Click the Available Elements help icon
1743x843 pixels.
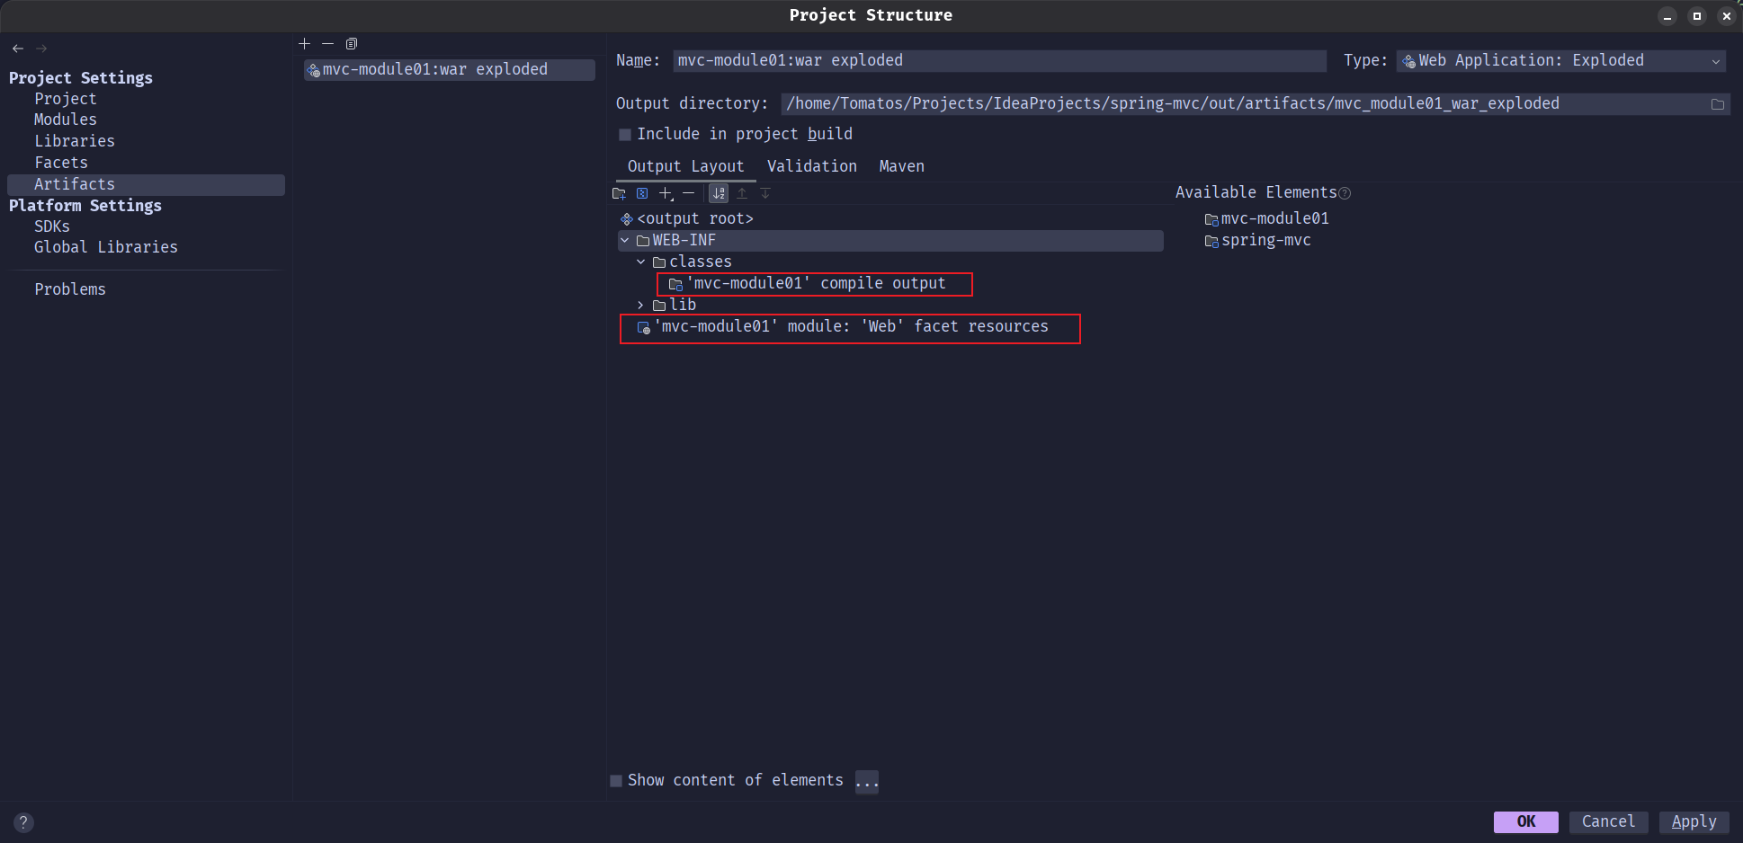point(1345,193)
